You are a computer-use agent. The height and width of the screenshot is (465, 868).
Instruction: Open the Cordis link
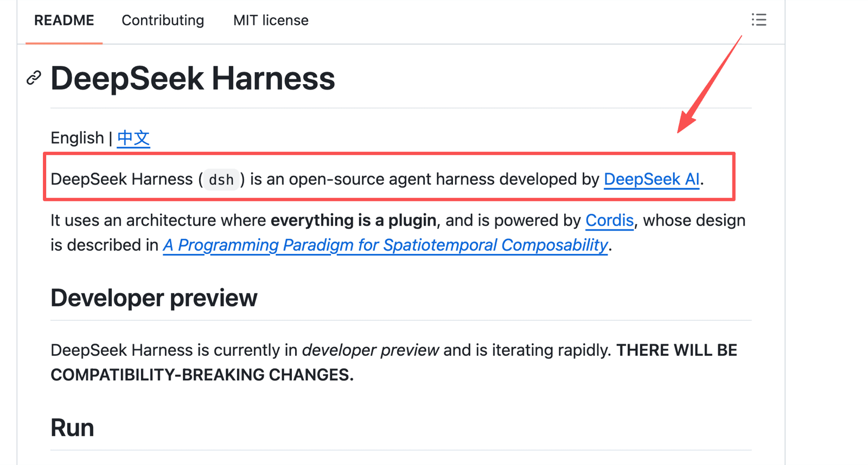tap(609, 220)
